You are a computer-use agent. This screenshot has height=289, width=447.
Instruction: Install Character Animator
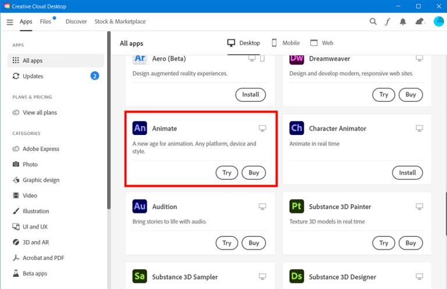click(407, 173)
